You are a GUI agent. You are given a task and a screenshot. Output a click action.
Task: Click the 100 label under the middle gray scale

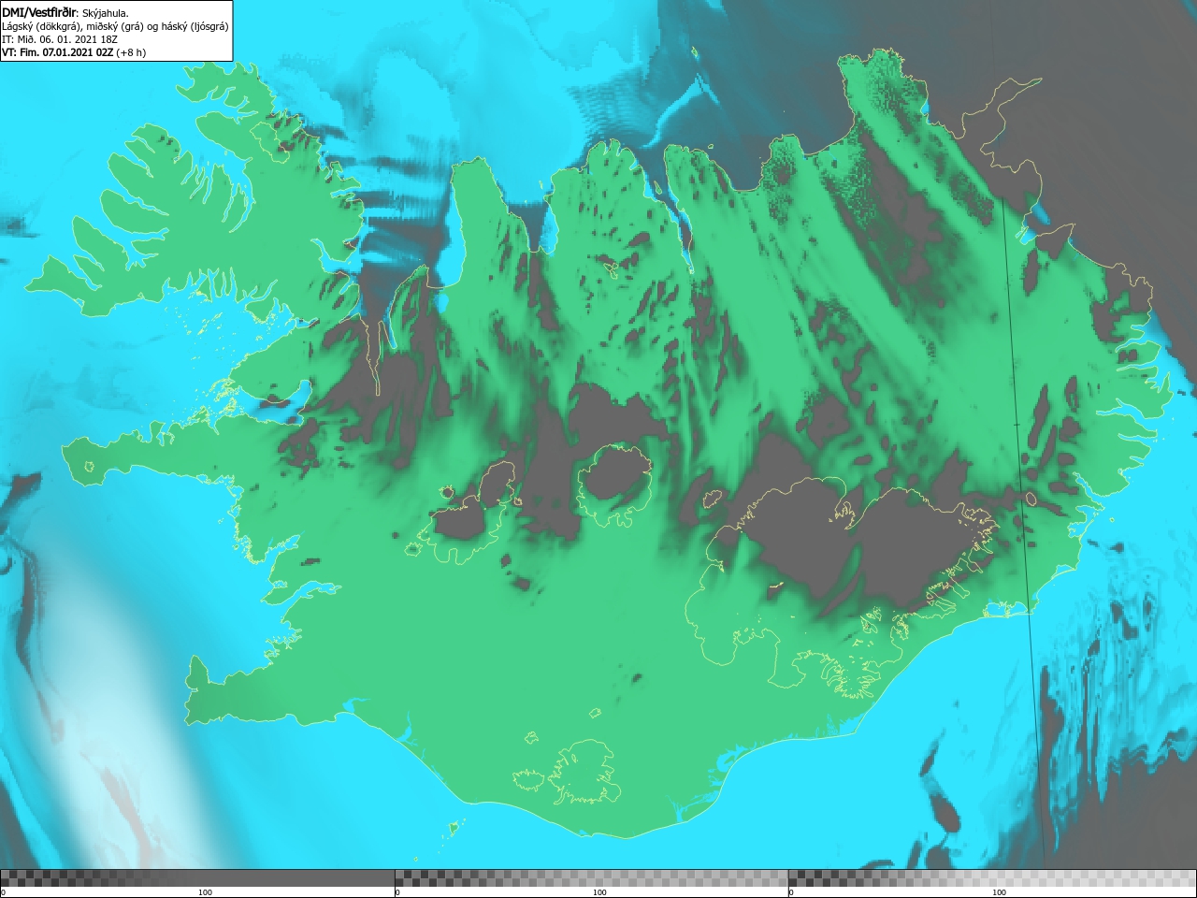click(599, 892)
